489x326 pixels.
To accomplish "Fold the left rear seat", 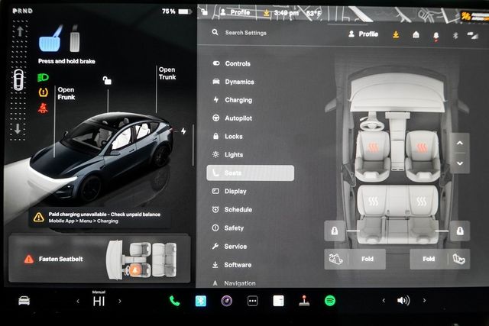I will point(355,259).
